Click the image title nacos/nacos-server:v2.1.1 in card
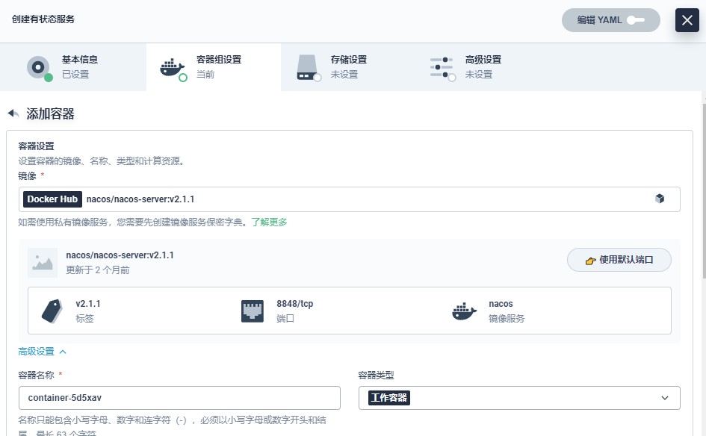Viewport: 706px width, 436px height. coord(120,255)
